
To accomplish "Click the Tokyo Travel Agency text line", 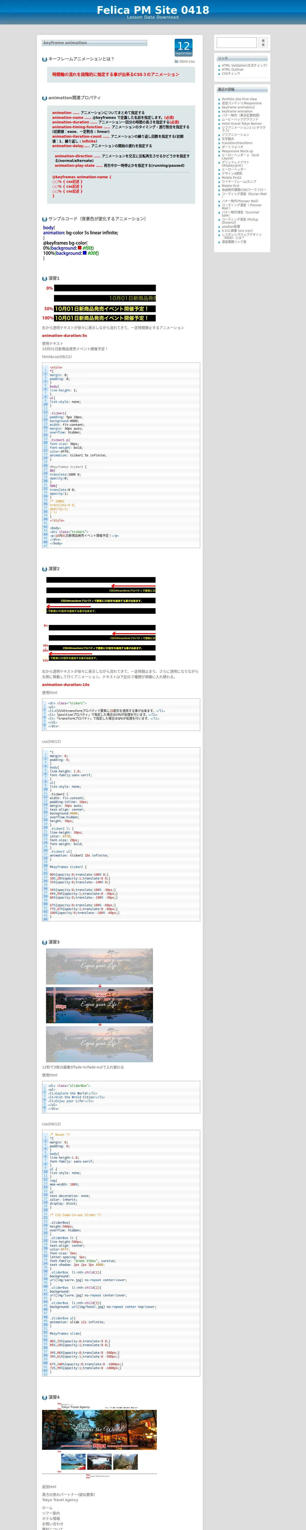I will (x=60, y=1500).
